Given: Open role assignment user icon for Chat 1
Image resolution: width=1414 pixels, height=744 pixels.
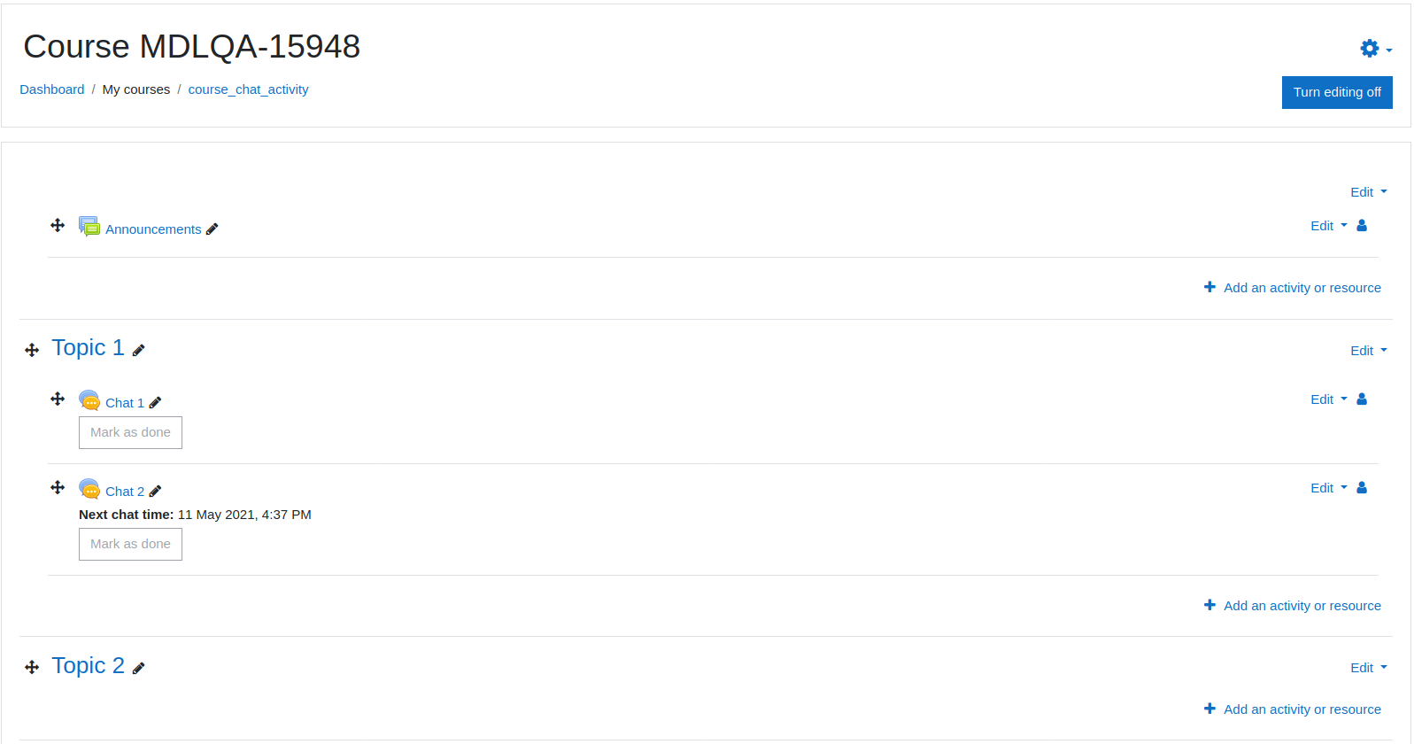Looking at the screenshot, I should pos(1362,399).
